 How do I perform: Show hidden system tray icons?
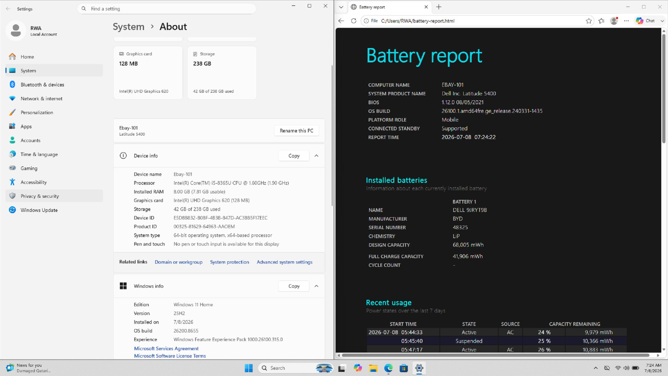click(595, 368)
